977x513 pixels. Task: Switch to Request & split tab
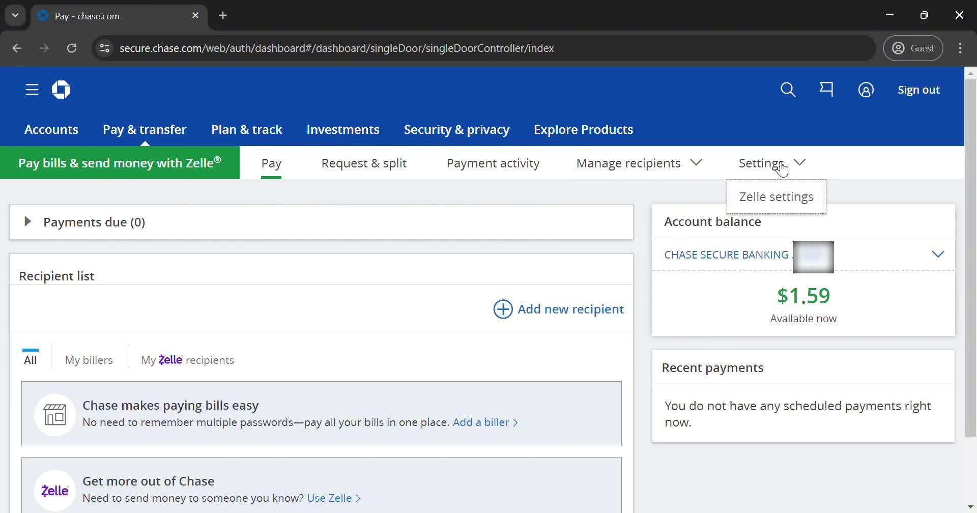pos(364,163)
